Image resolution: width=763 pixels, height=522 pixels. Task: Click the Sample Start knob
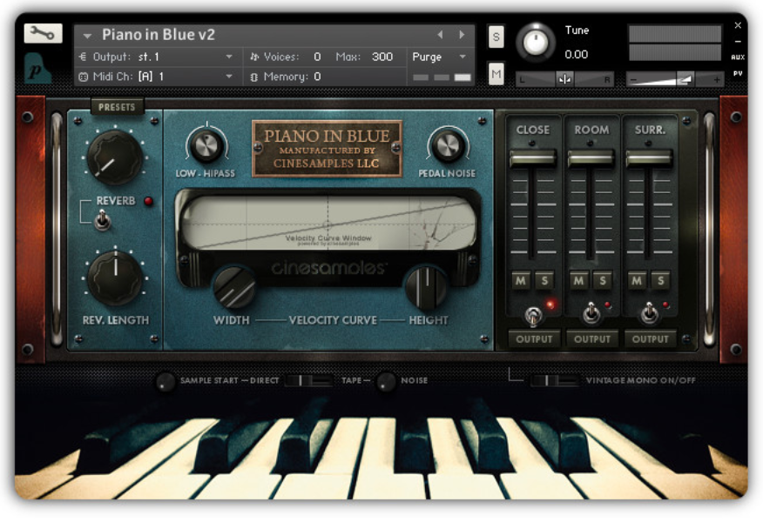click(165, 382)
